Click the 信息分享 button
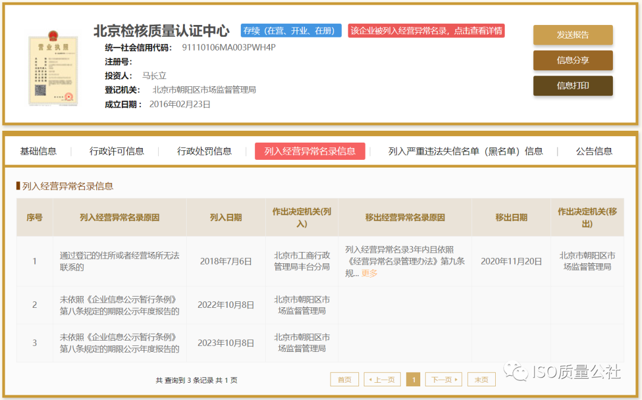Image resolution: width=642 pixels, height=400 pixels. pos(572,60)
